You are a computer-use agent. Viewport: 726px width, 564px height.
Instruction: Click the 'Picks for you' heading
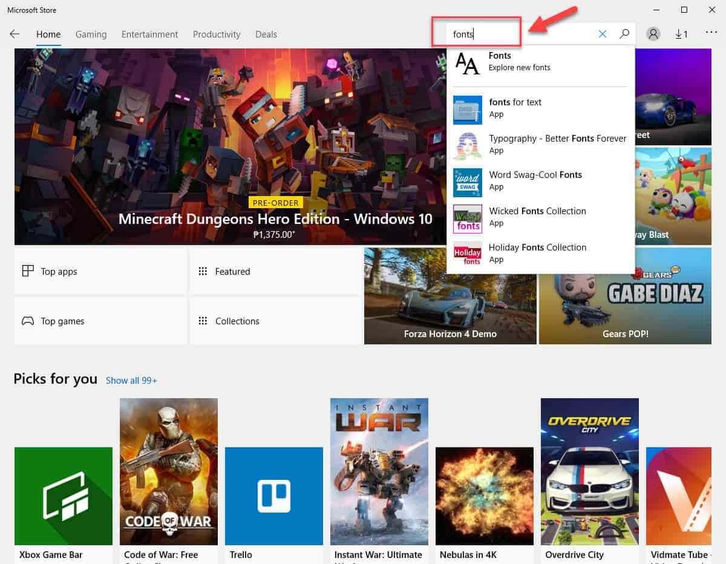55,378
